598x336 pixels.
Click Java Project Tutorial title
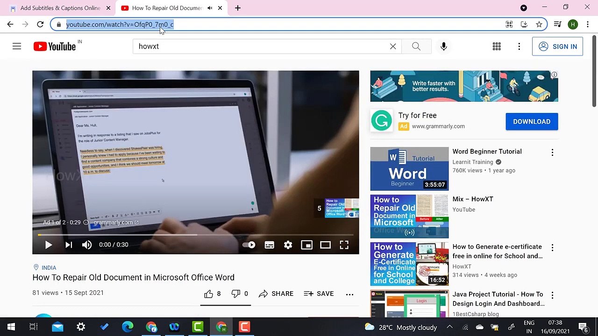tap(498, 299)
